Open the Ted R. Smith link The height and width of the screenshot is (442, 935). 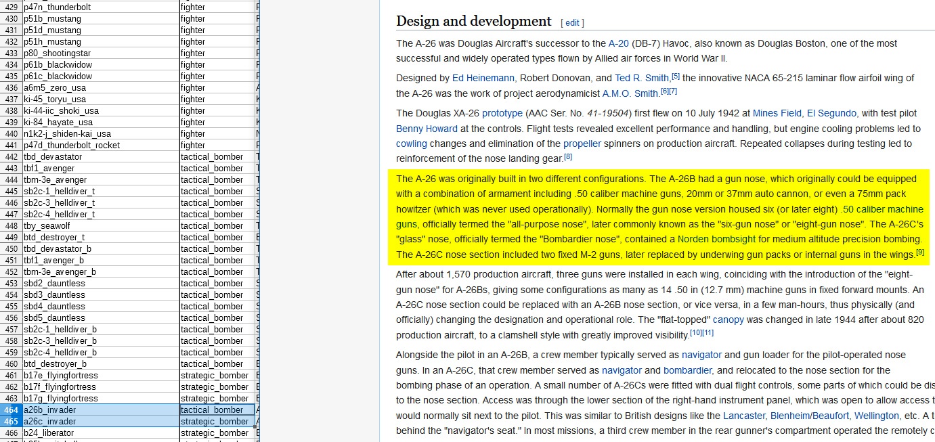tap(642, 78)
